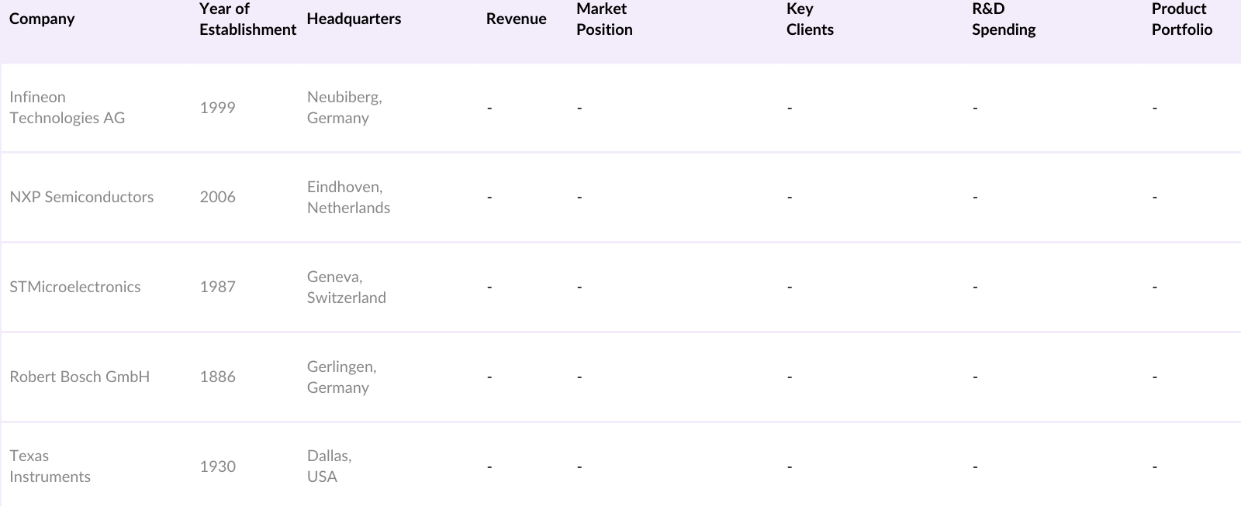Click the Infineon Technologies AG company cell
Viewport: 1241px width, 506px height.
coord(67,108)
